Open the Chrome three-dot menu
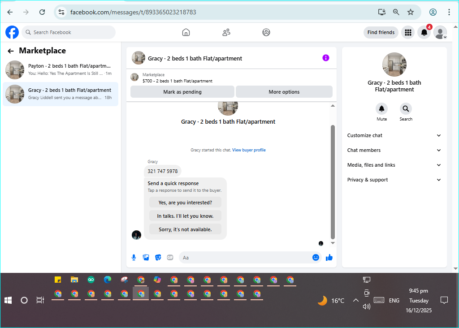This screenshot has width=459, height=328. (x=449, y=12)
